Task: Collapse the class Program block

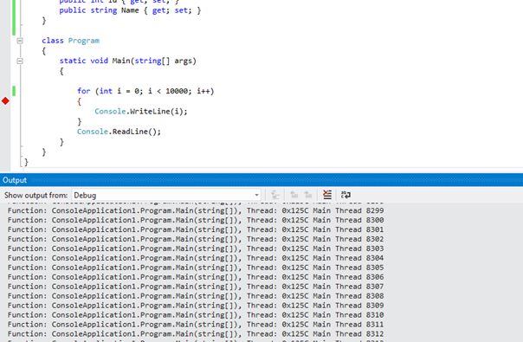Action: (20, 41)
